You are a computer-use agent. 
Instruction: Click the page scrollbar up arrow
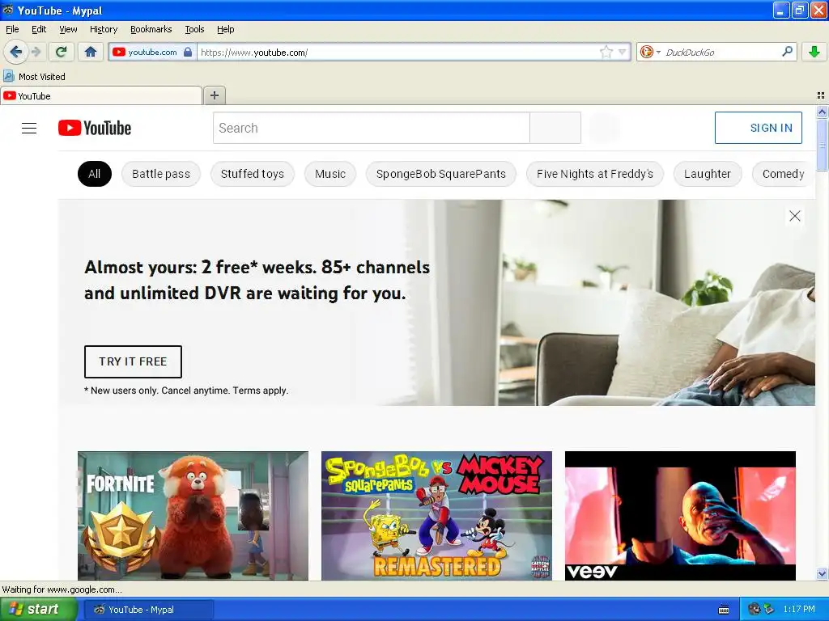822,112
